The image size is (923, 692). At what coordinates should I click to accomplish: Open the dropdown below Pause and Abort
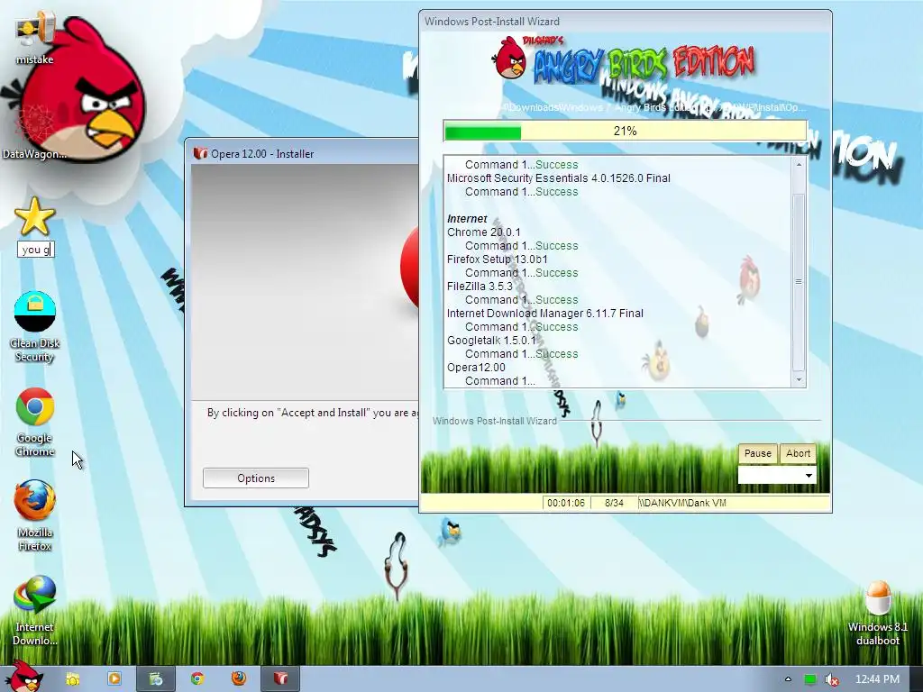(x=777, y=476)
